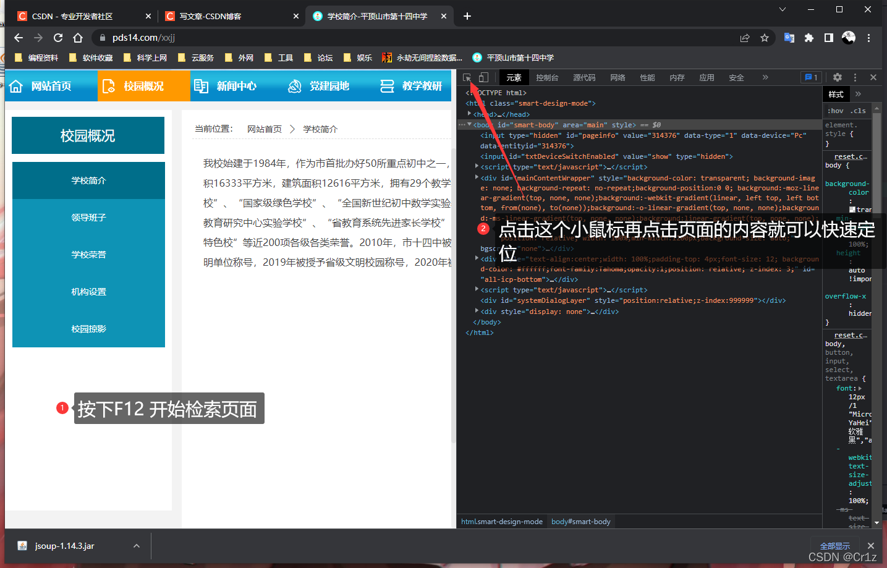The image size is (887, 568).
Task: Expand the mainContentWrapper div node
Action: click(477, 177)
